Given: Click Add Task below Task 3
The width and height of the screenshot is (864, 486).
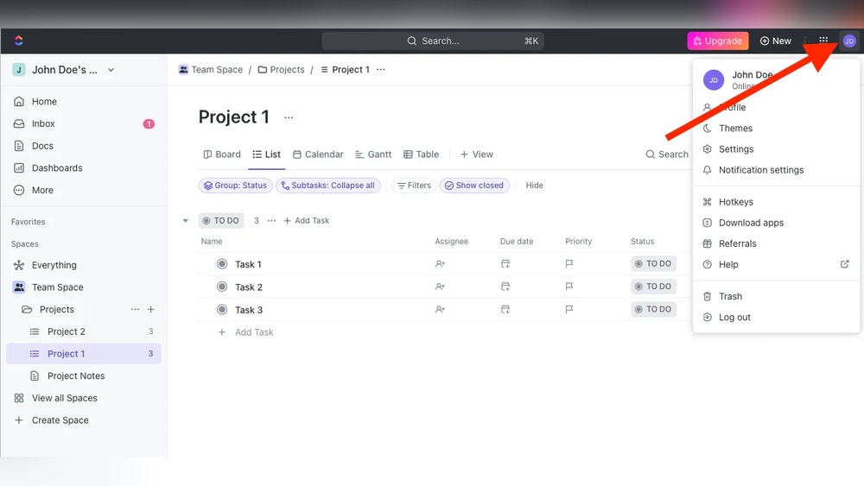Looking at the screenshot, I should point(245,331).
